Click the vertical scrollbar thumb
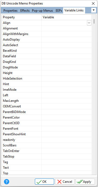 [94, 21]
